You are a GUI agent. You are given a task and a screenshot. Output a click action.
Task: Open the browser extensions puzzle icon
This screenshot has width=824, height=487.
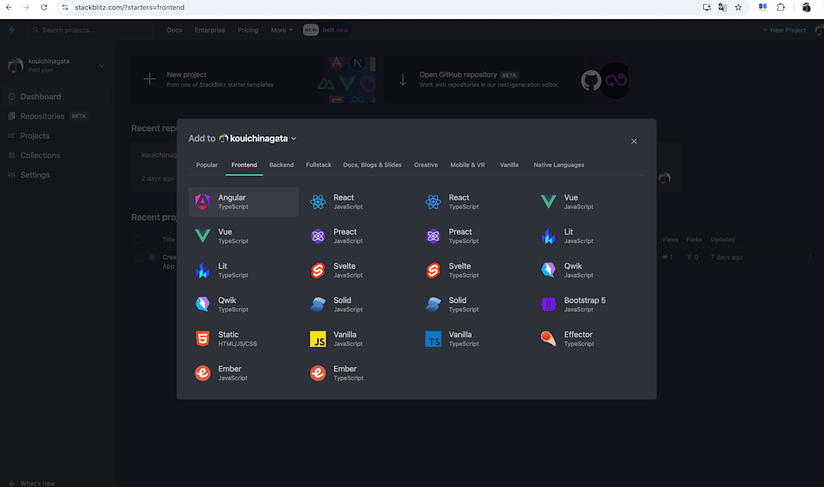[781, 8]
